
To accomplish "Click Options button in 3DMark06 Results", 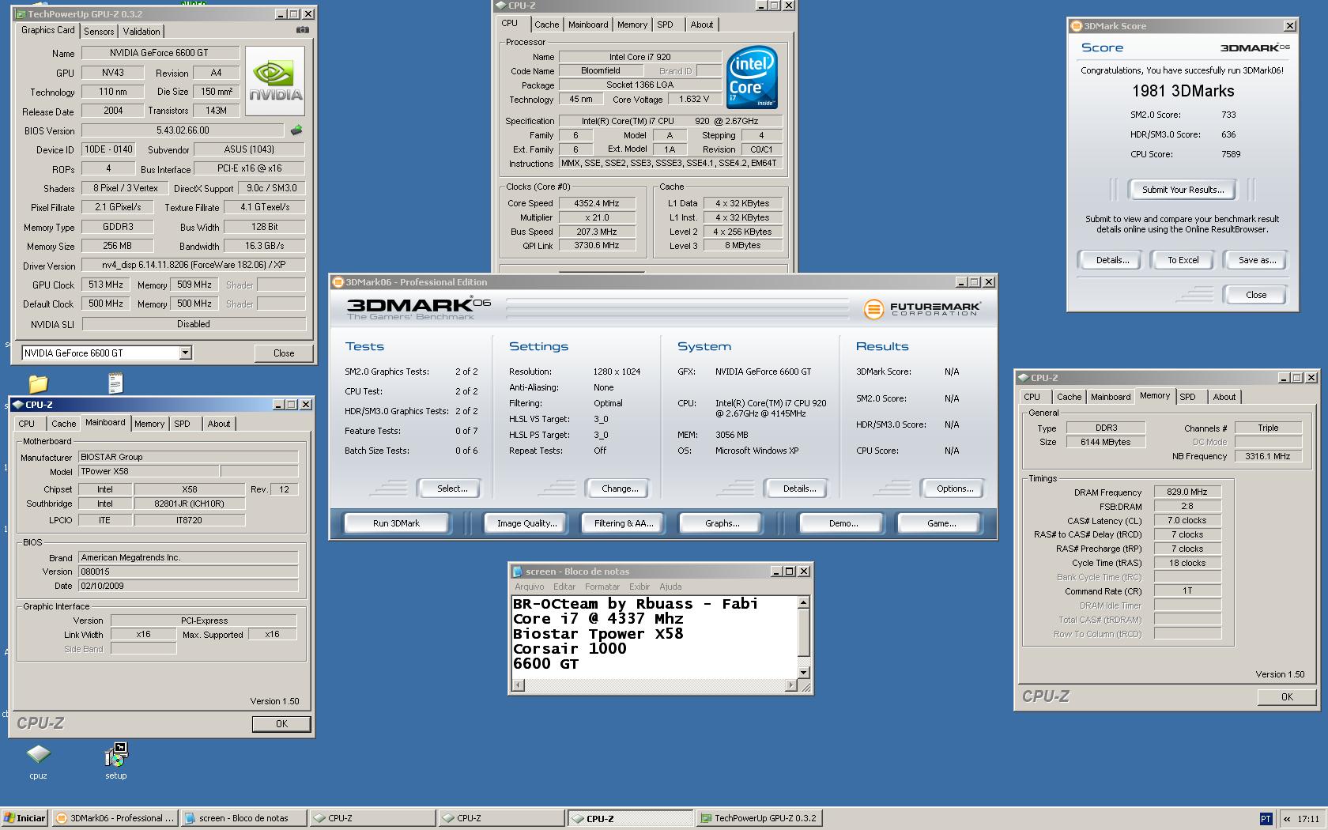I will tap(955, 489).
